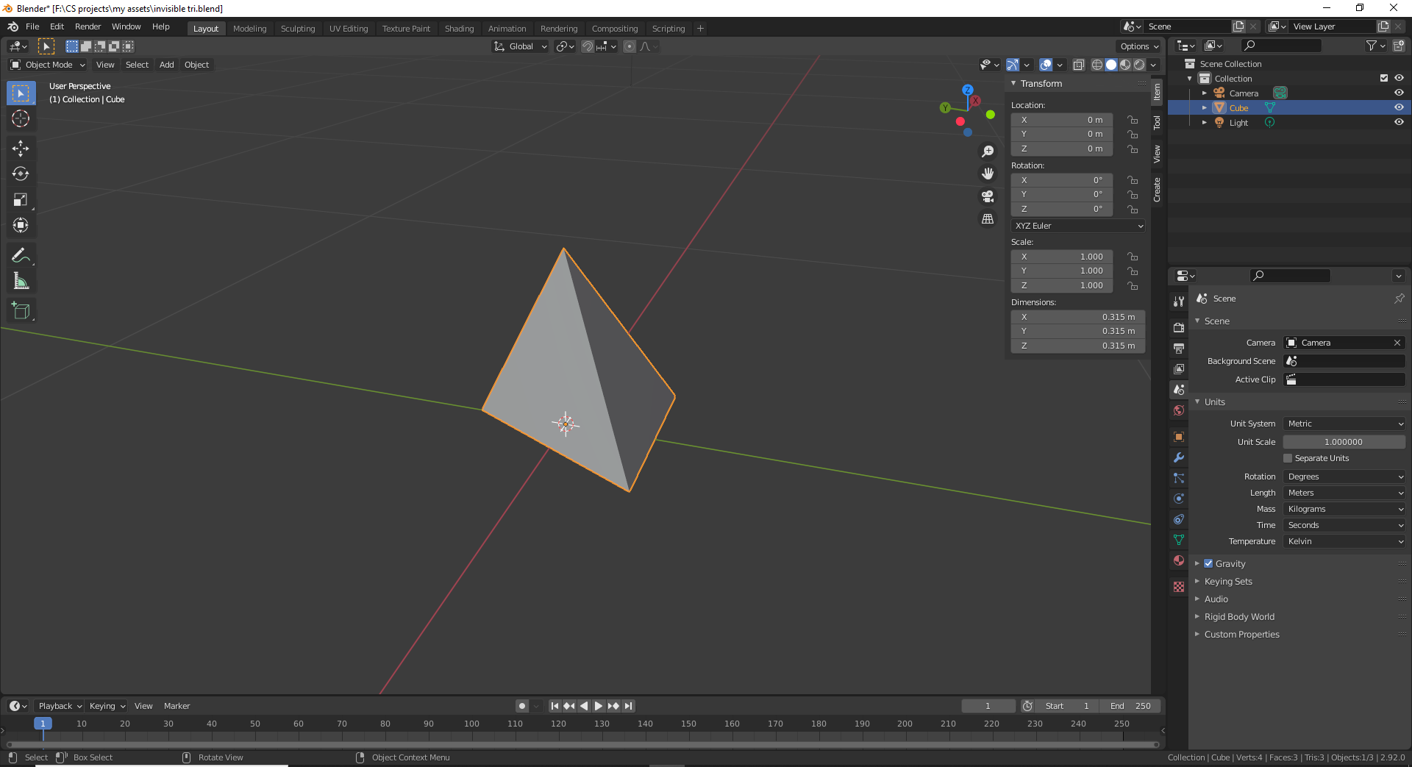
Task: Open the File menu
Action: pos(32,26)
